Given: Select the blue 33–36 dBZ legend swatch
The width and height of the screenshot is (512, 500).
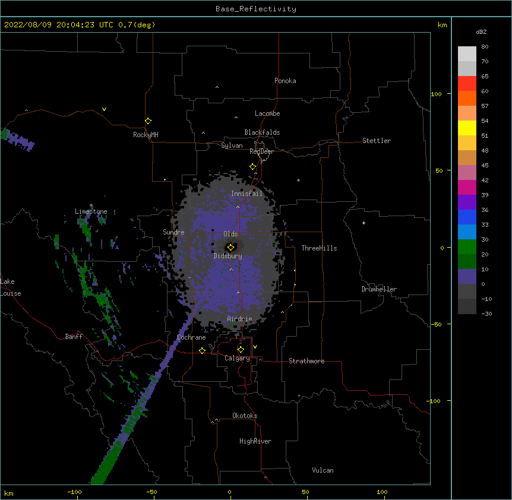Looking at the screenshot, I should coord(467,217).
